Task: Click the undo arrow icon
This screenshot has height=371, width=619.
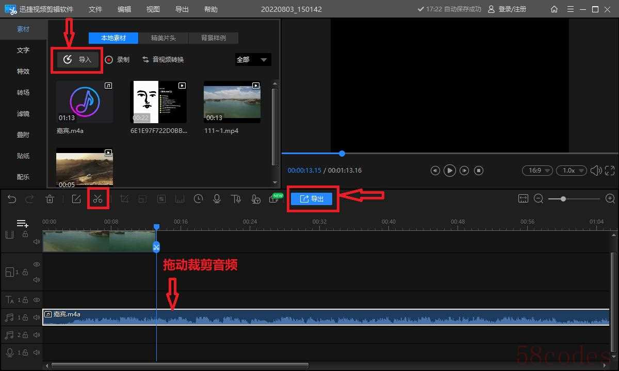Action: [12, 199]
